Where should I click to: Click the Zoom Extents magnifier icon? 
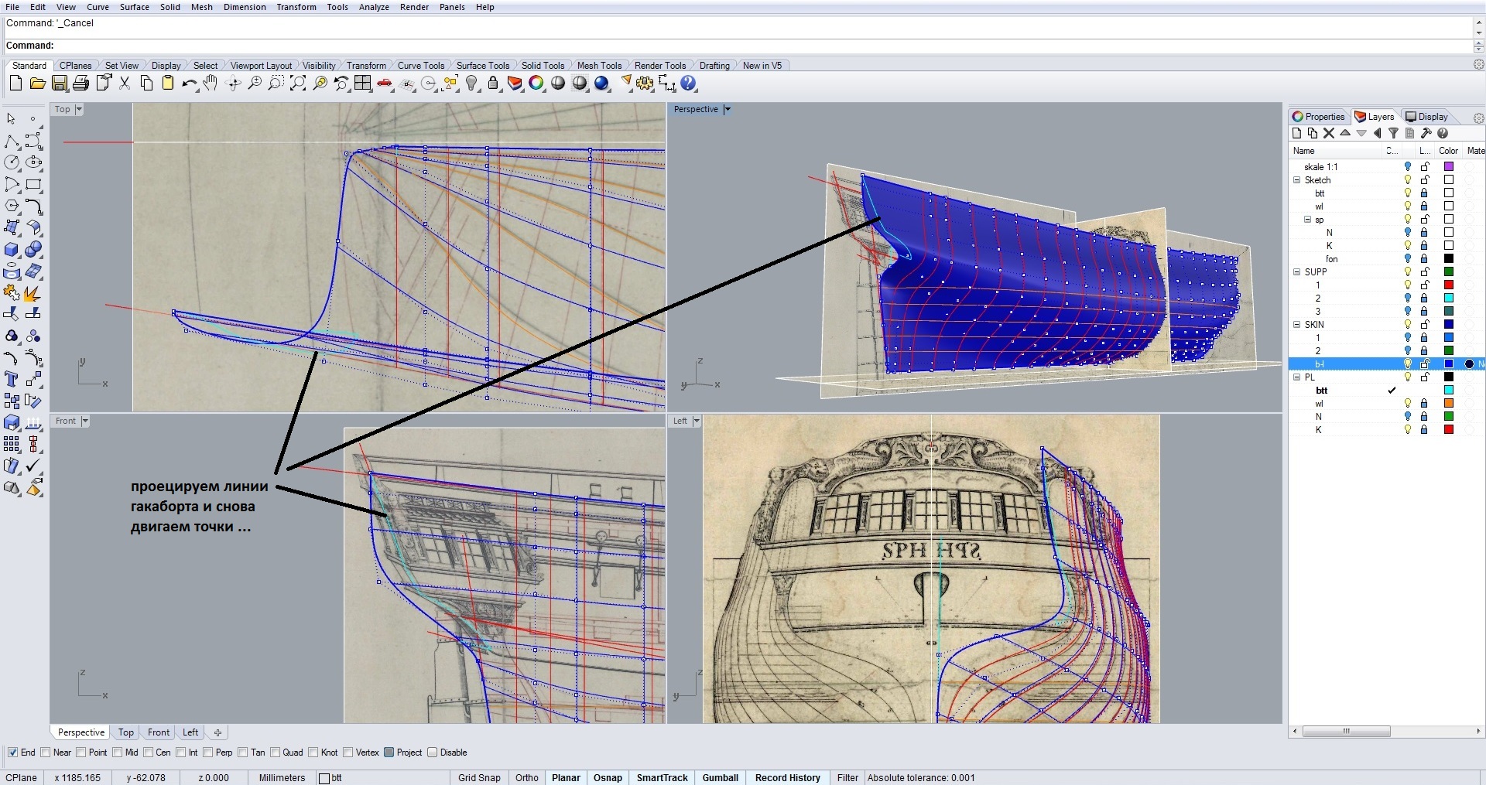tap(297, 84)
